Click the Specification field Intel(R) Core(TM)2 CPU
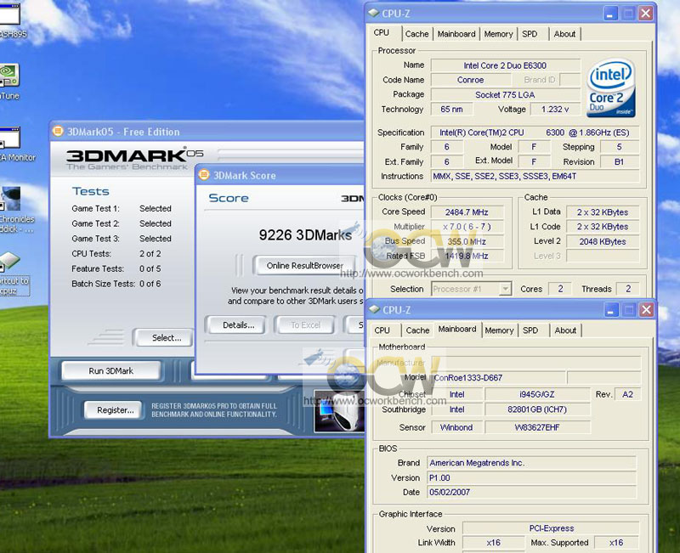The width and height of the screenshot is (680, 553). point(535,133)
